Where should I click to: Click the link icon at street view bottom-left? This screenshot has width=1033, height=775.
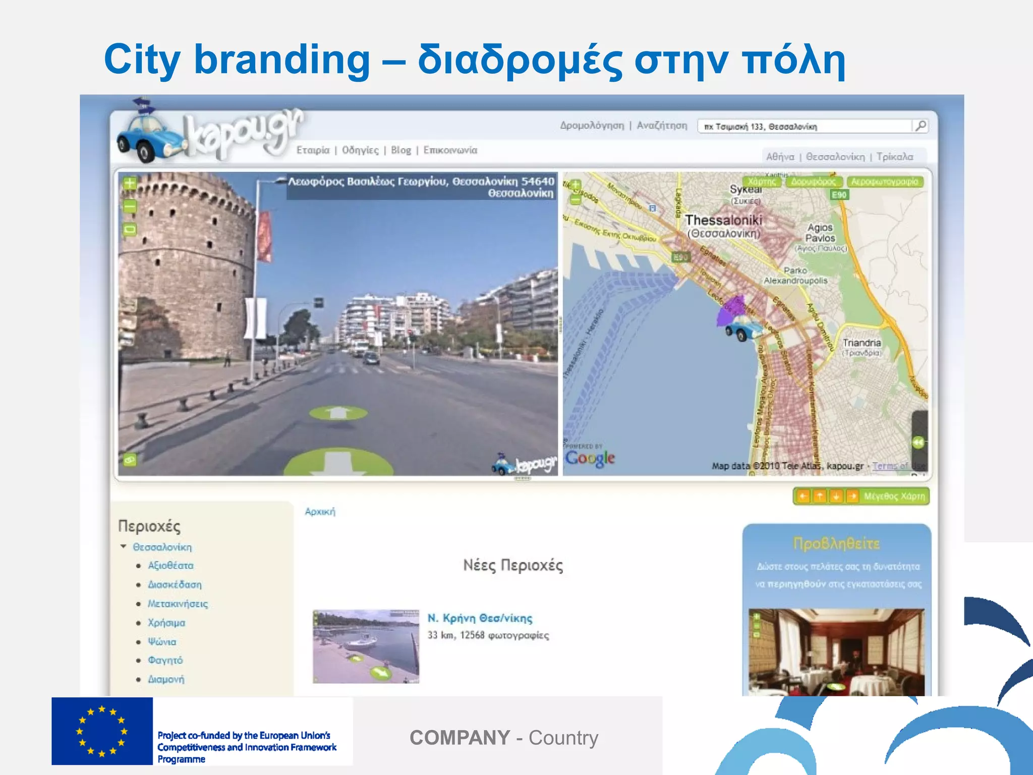tap(130, 460)
